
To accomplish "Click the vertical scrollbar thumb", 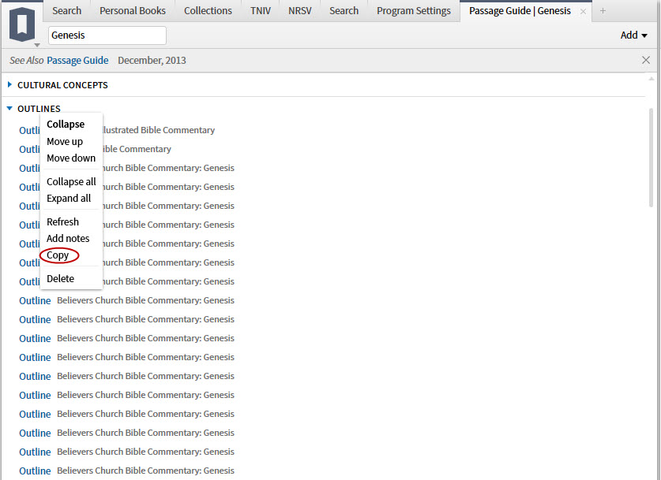I will click(652, 158).
